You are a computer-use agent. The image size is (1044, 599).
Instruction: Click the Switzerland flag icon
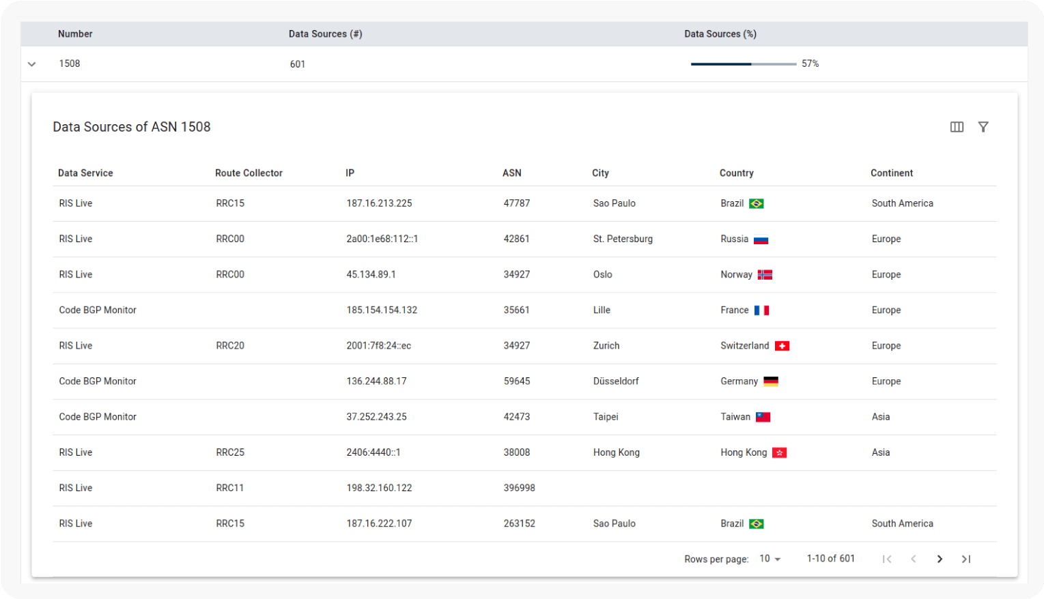pos(782,346)
